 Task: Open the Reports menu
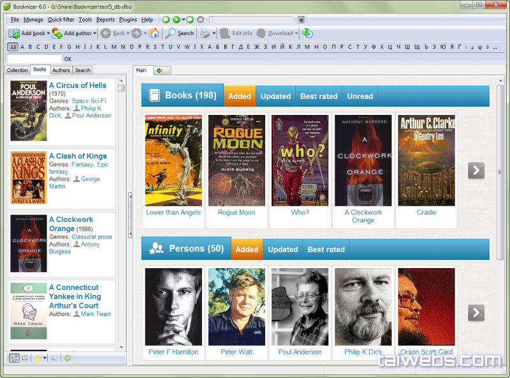pyautogui.click(x=105, y=20)
